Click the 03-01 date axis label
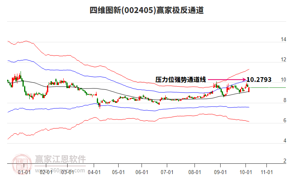287x178 pixels. coord(68,172)
